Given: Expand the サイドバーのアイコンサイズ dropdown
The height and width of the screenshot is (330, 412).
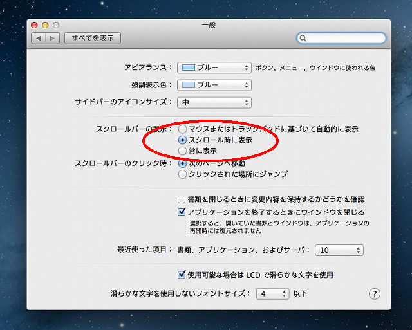Looking at the screenshot, I should (214, 102).
